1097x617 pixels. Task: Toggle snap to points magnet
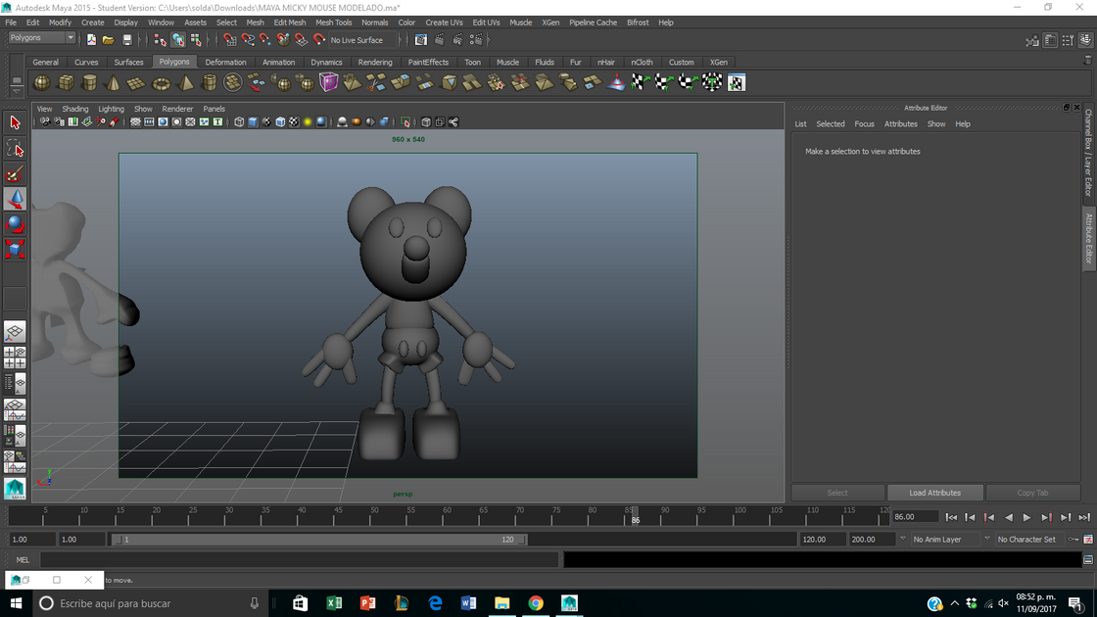(264, 39)
